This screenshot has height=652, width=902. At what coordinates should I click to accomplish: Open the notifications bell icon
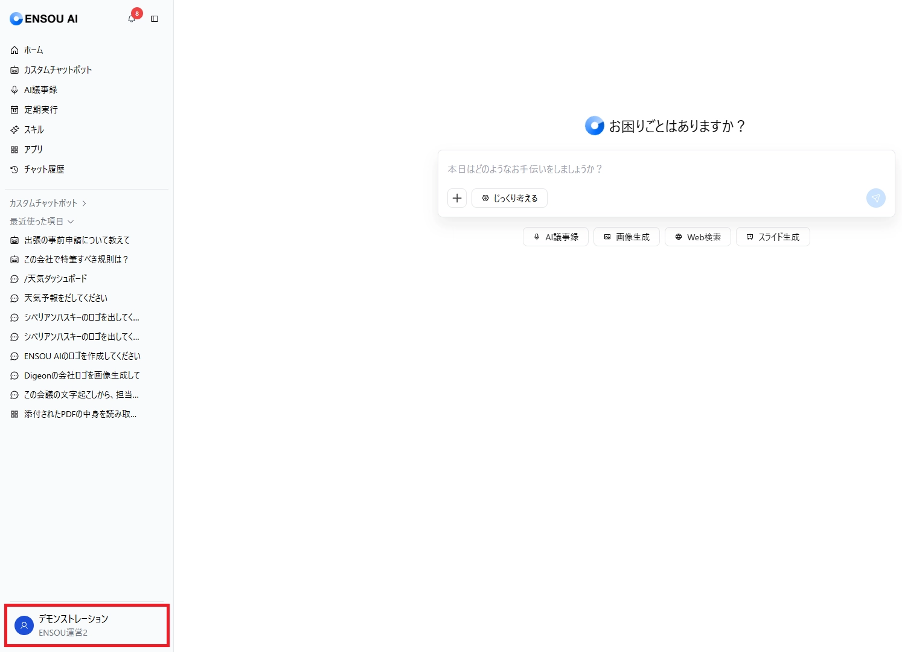tap(132, 19)
